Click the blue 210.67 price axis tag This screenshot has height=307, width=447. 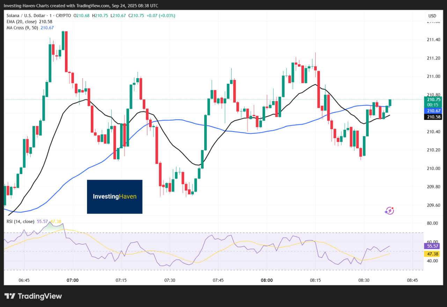point(432,111)
